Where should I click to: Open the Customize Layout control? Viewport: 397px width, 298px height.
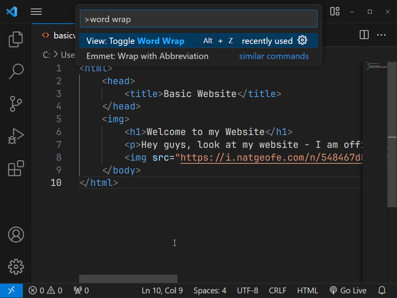(335, 11)
